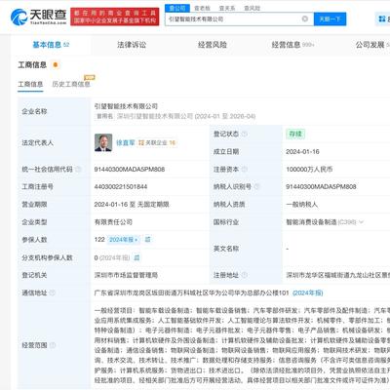Click taxpayer qualification 一般纳税人
This screenshot has width=390, height=390.
coord(302,205)
